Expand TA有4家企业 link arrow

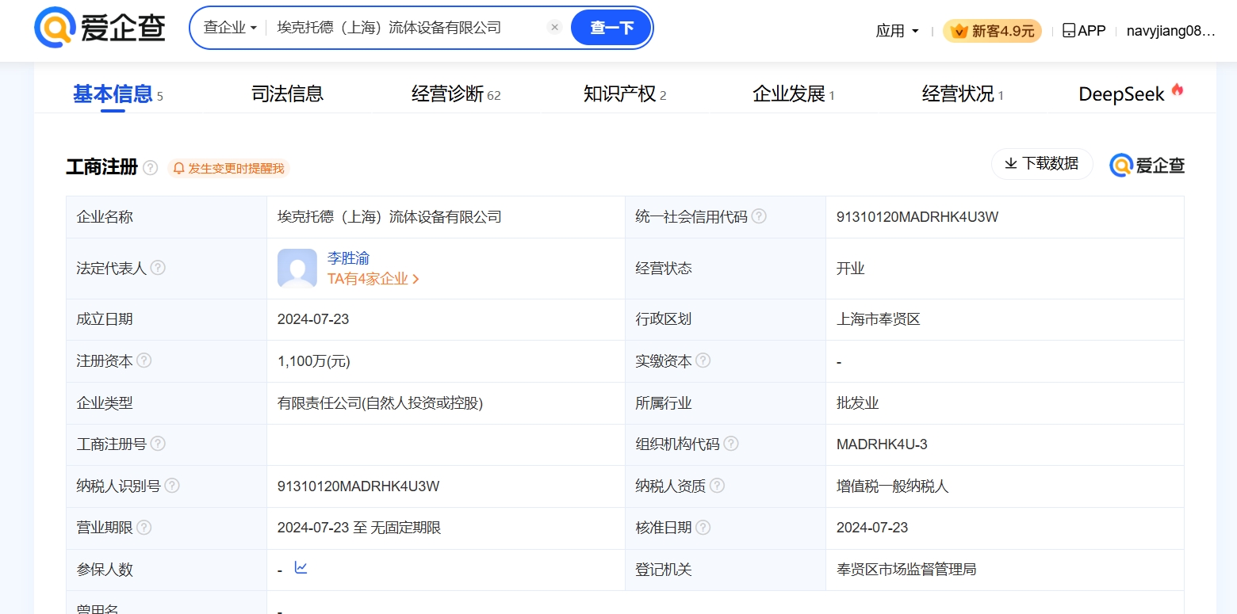coord(416,279)
